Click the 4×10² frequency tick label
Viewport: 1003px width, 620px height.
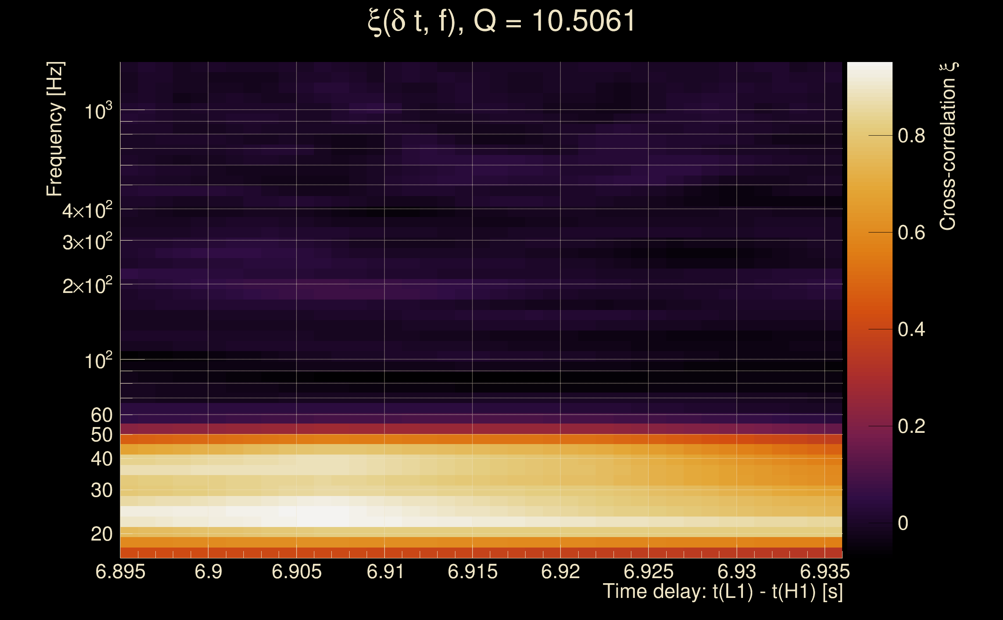(87, 210)
